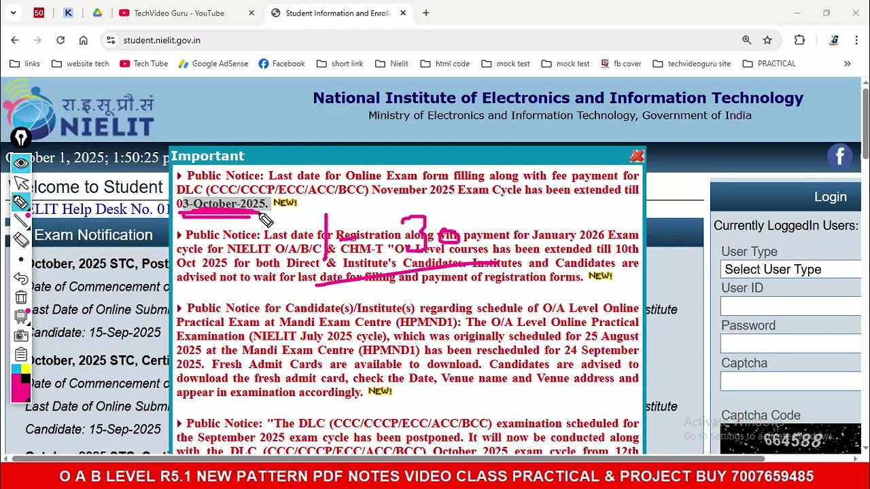Click 'National Institute of Electronics and Information Technology' title

pos(558,98)
